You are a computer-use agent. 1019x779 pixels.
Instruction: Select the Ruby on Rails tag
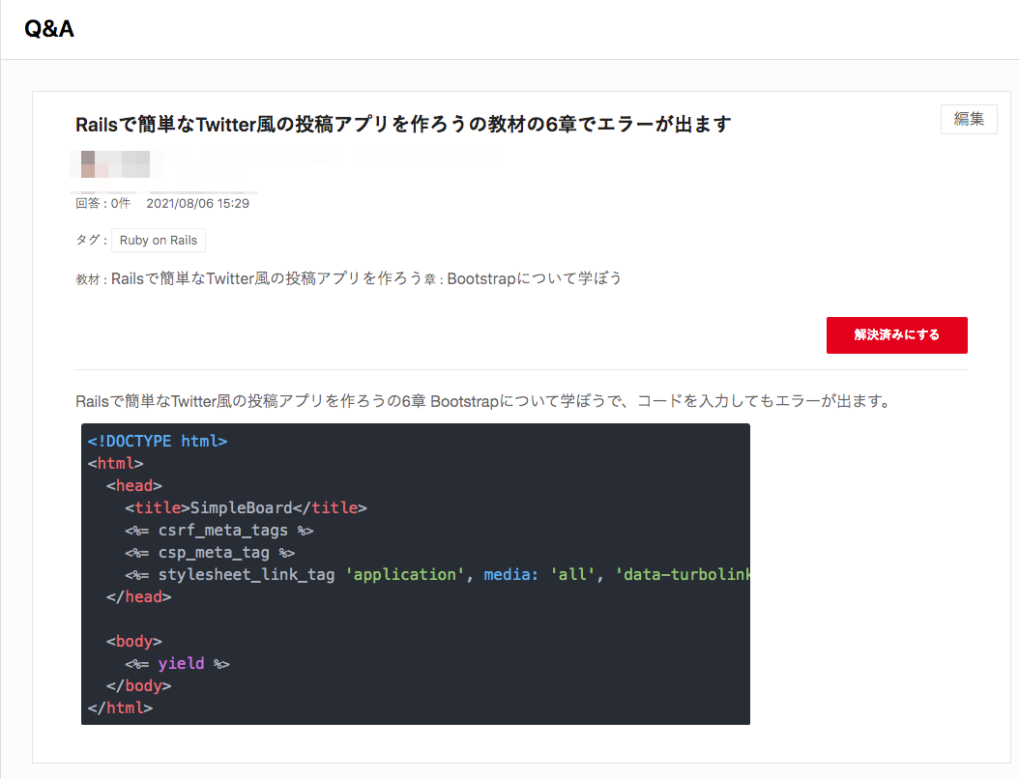(158, 240)
